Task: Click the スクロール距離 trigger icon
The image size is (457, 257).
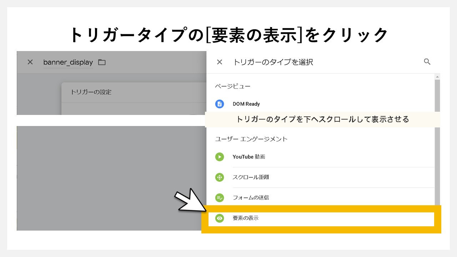Action: pyautogui.click(x=220, y=177)
